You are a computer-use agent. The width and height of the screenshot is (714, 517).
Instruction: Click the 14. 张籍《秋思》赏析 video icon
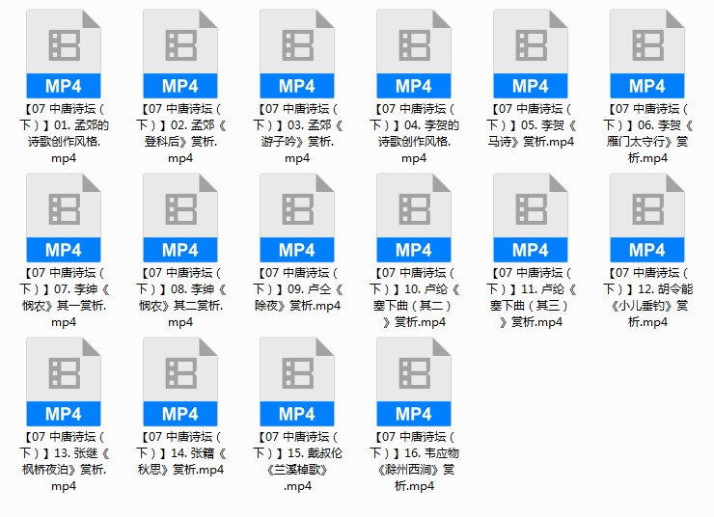tap(180, 382)
